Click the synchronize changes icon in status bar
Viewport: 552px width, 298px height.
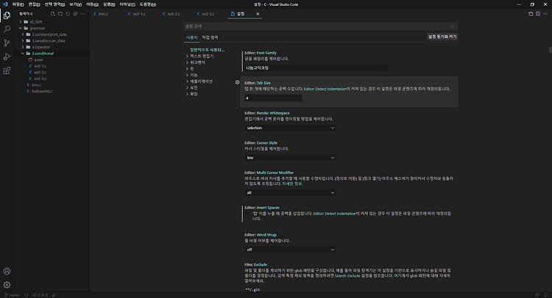(26, 295)
